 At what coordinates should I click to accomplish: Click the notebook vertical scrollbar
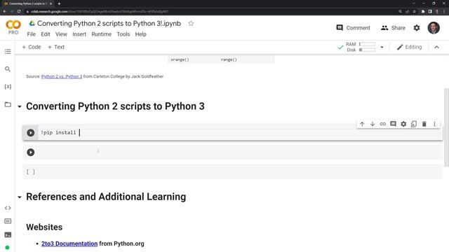(446, 127)
